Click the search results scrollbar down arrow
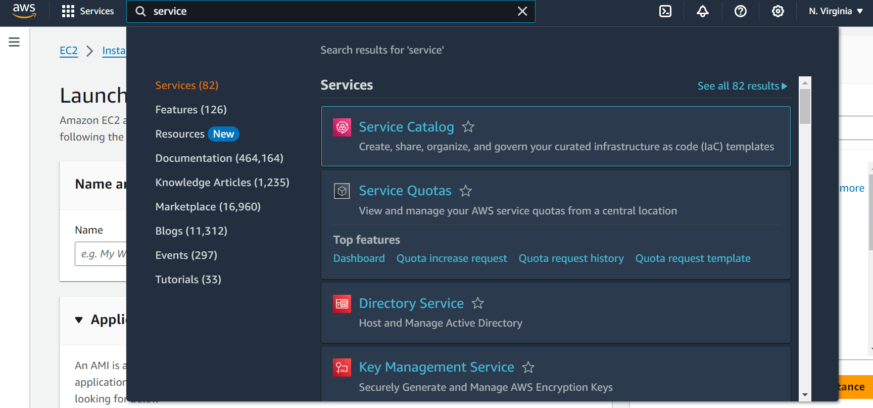 coord(805,395)
